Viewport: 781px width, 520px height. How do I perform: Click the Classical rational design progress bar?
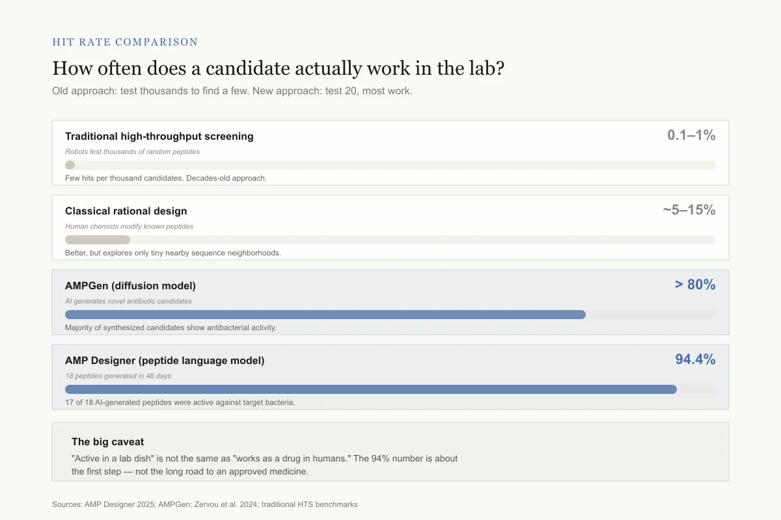click(x=390, y=240)
